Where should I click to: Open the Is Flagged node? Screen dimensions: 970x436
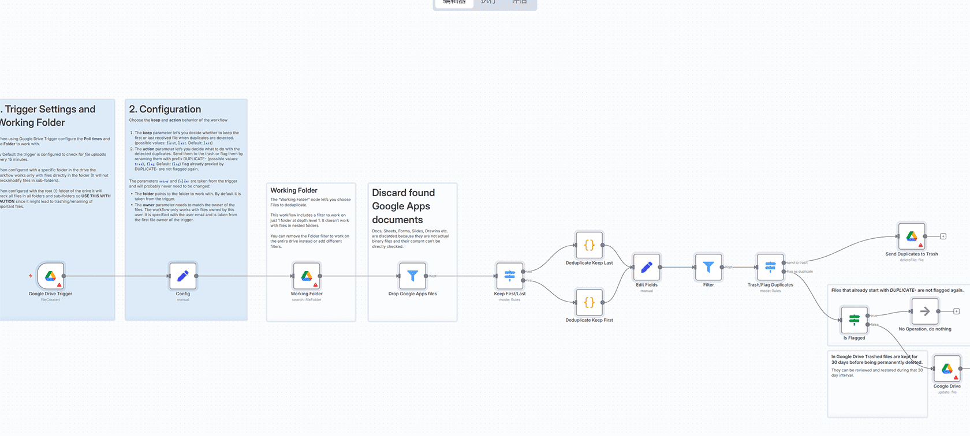click(x=854, y=320)
